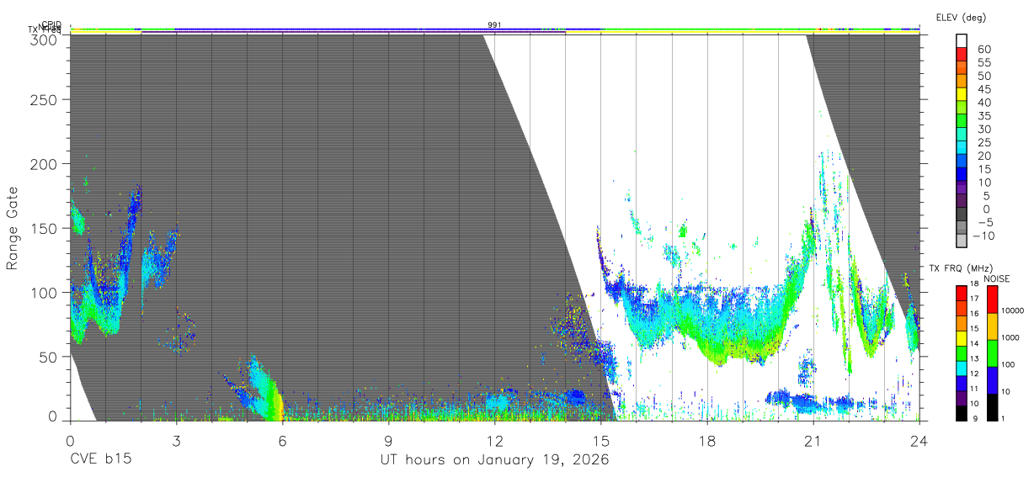Click the red ELEV swatch between 60 and 55
This screenshot has height=477, width=1034.
[963, 56]
